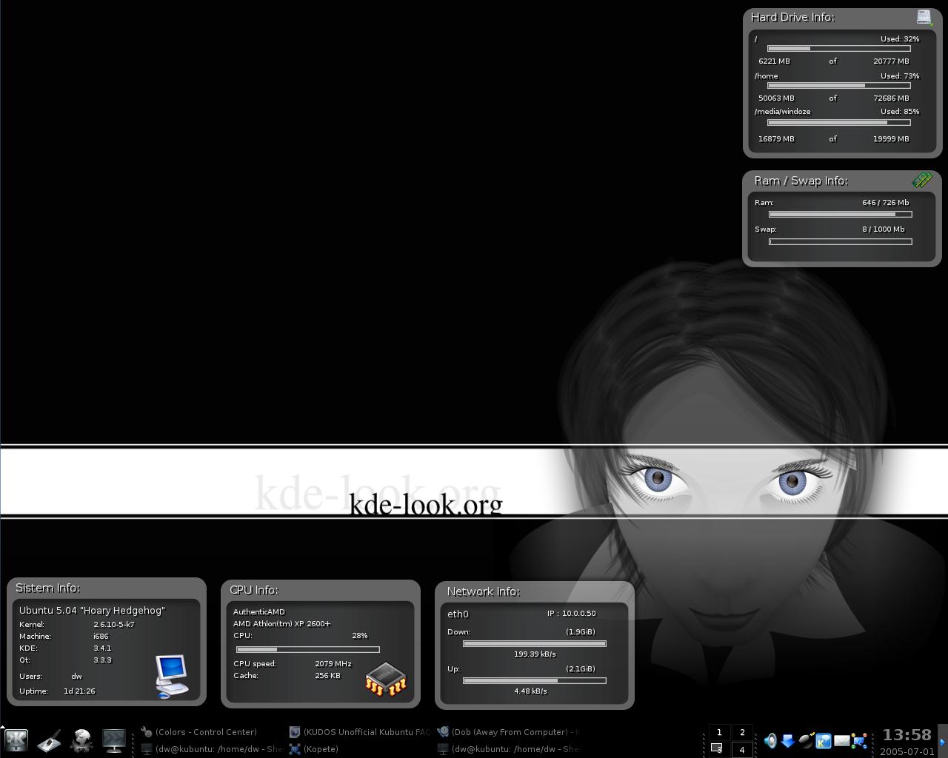The image size is (948, 758).
Task: Click the Down traffic bar in Network Info
Action: pos(535,643)
